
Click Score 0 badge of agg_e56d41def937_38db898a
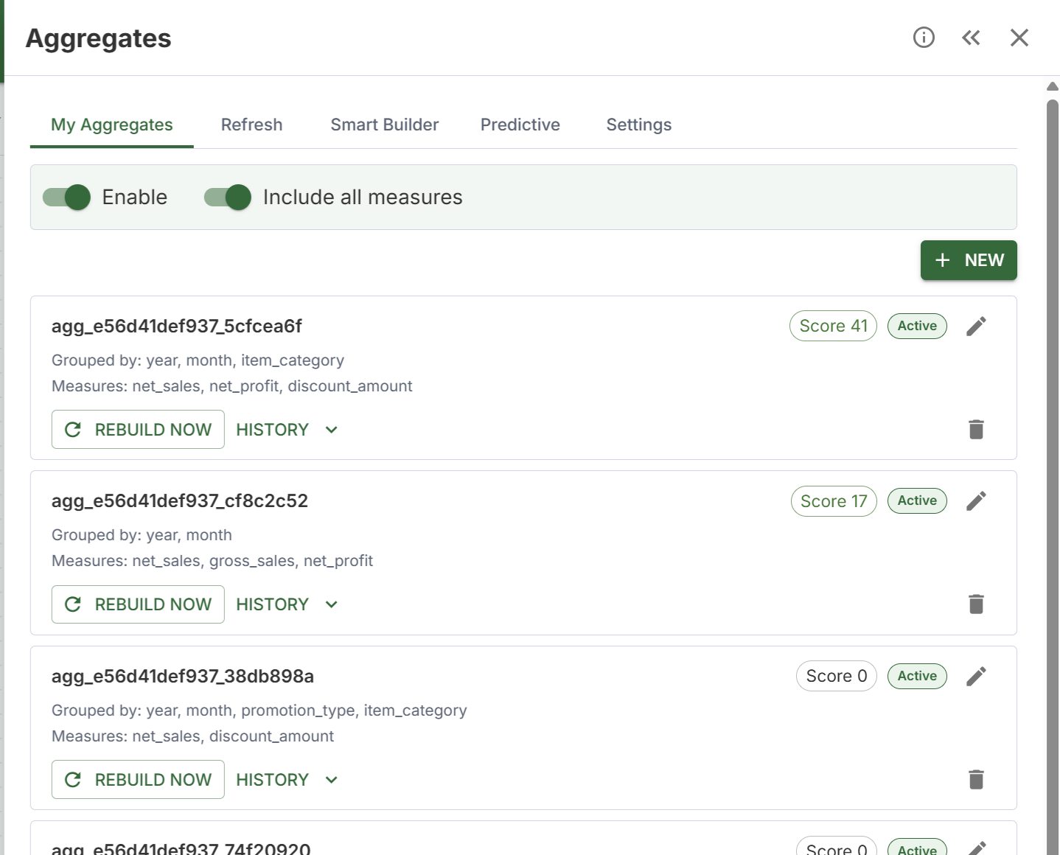click(x=837, y=676)
